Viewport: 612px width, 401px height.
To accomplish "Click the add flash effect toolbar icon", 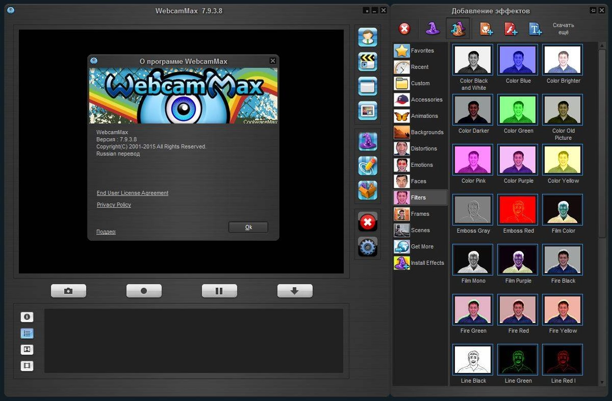I will pyautogui.click(x=511, y=29).
